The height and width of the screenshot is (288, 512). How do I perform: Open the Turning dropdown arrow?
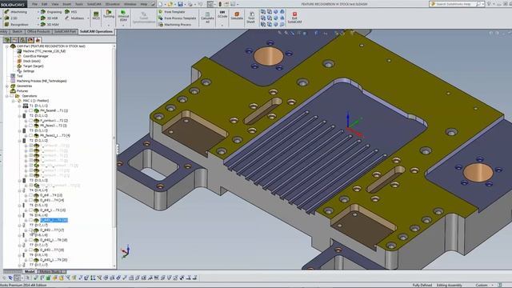click(x=109, y=25)
